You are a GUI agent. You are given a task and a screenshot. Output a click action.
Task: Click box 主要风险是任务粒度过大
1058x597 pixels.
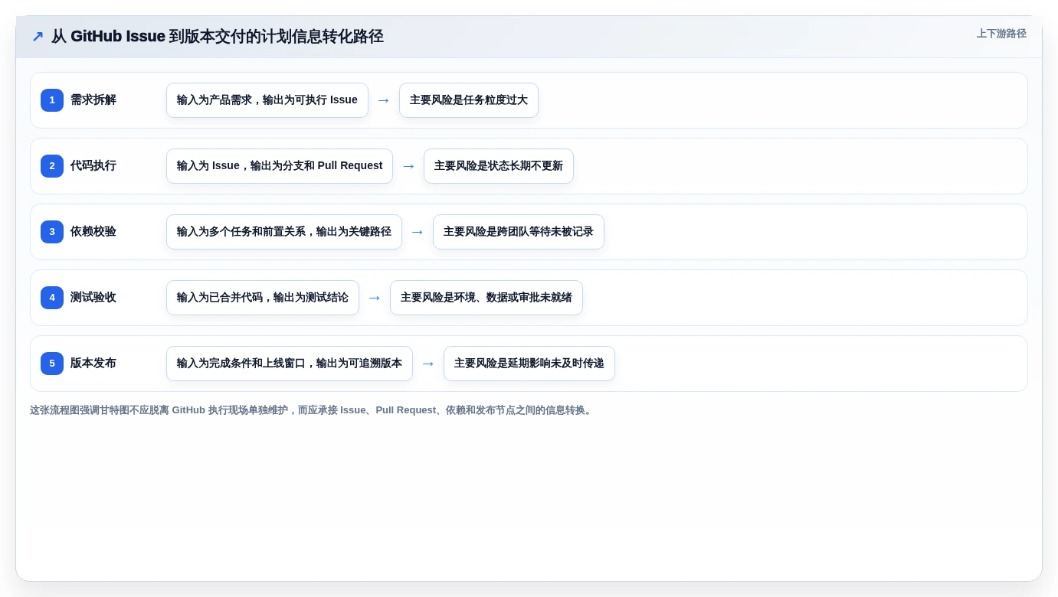point(469,100)
